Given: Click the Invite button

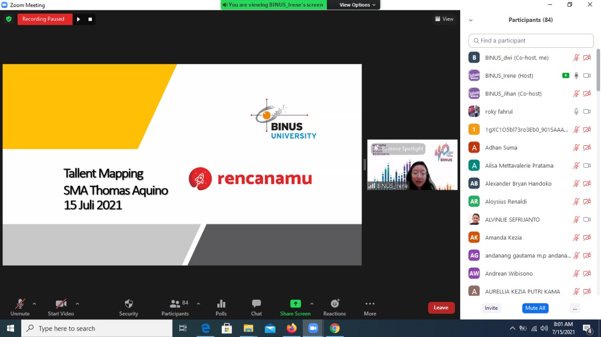Looking at the screenshot, I should [x=491, y=308].
